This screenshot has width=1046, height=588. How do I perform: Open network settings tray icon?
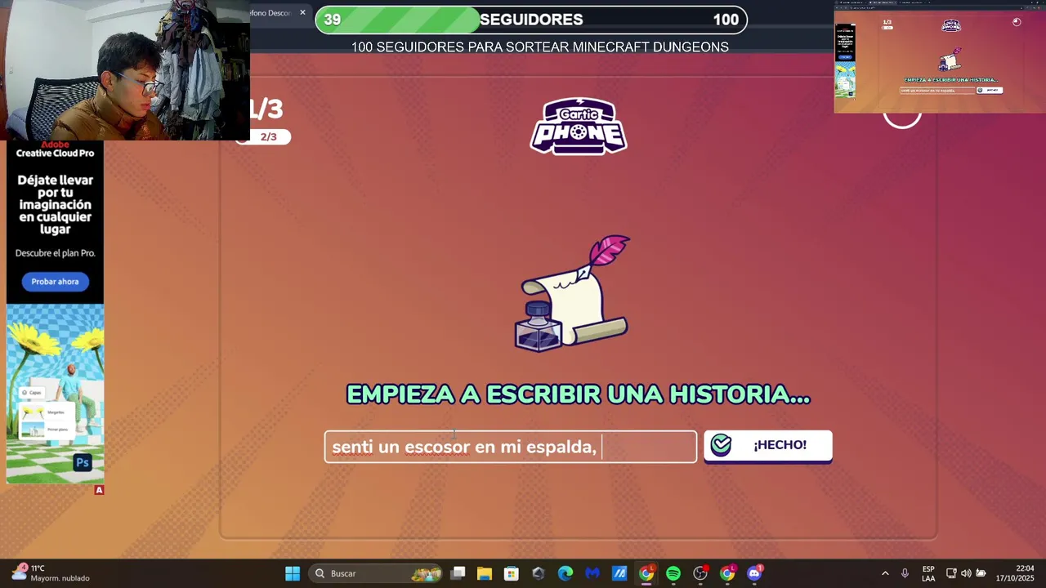click(951, 573)
